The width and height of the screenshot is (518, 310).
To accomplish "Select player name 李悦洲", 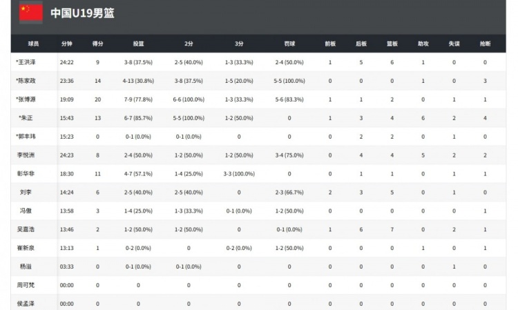I will pos(26,155).
